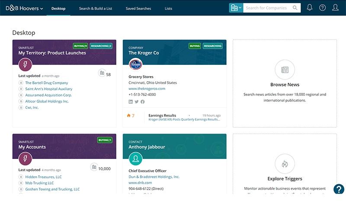The image size is (346, 216).
Task: Go to Saved Searches tab
Action: [x=138, y=8]
